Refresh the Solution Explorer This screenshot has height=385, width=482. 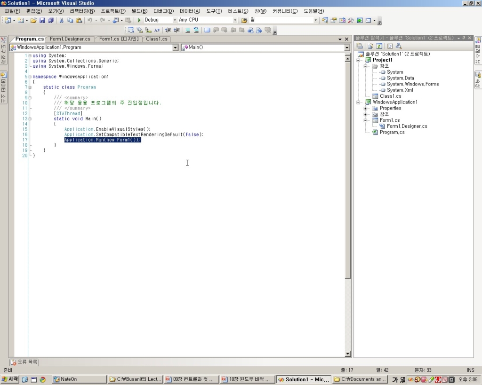click(379, 46)
